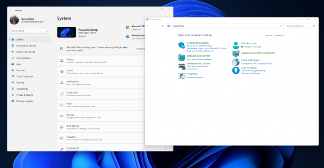Expand the Control Panel address bar dropdown

coord(275,26)
